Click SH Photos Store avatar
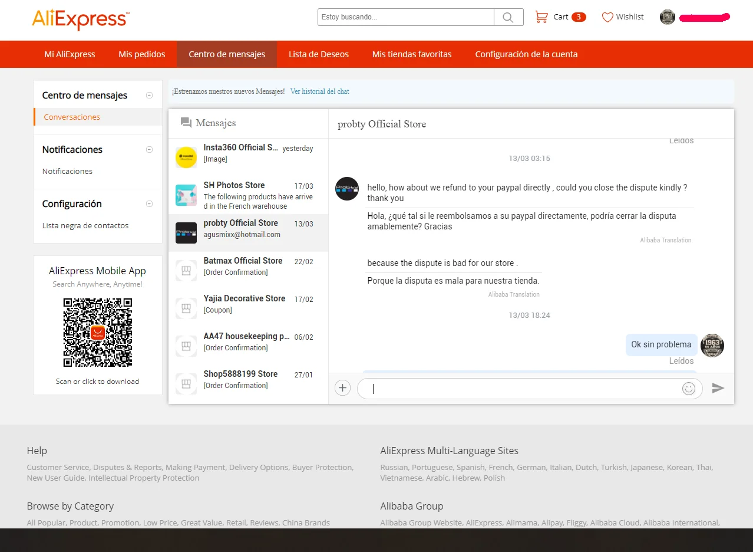Viewport: 753px width, 552px height. click(x=186, y=195)
